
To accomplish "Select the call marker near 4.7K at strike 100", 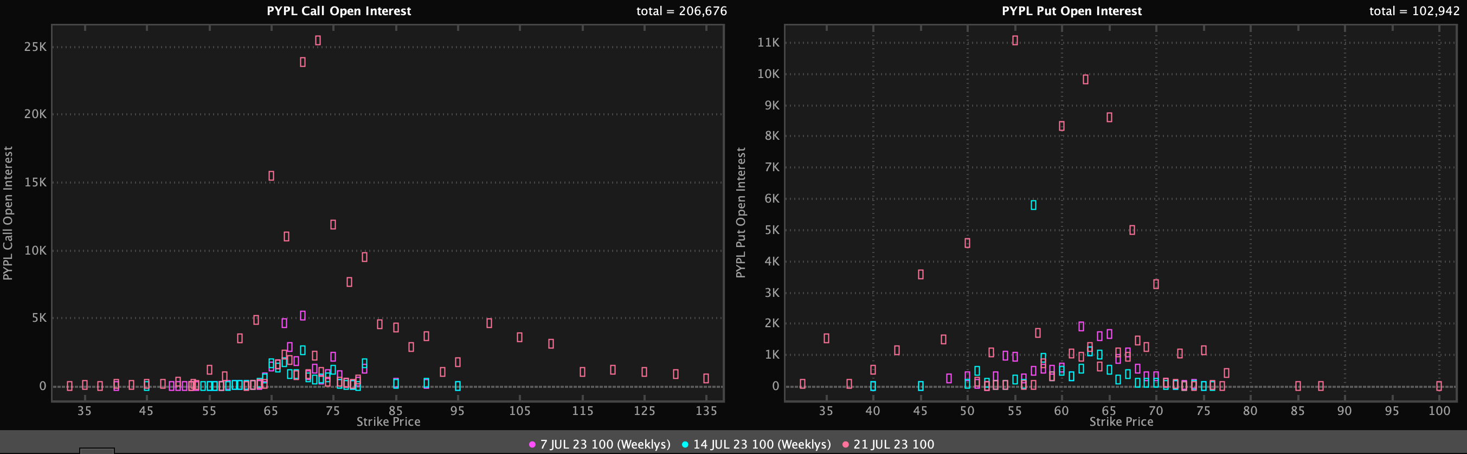I will (489, 323).
